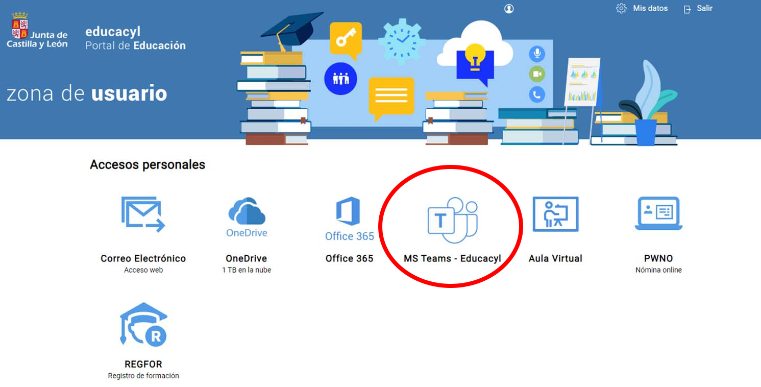Screen dimensions: 761x387
Task: Open the MS Teams icon
Action: (452, 220)
